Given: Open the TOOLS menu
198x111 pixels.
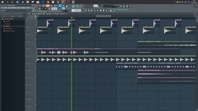Looking at the screenshot, I should click(28, 8).
